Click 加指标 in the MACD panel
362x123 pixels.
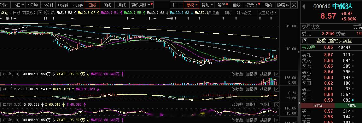point(251,89)
